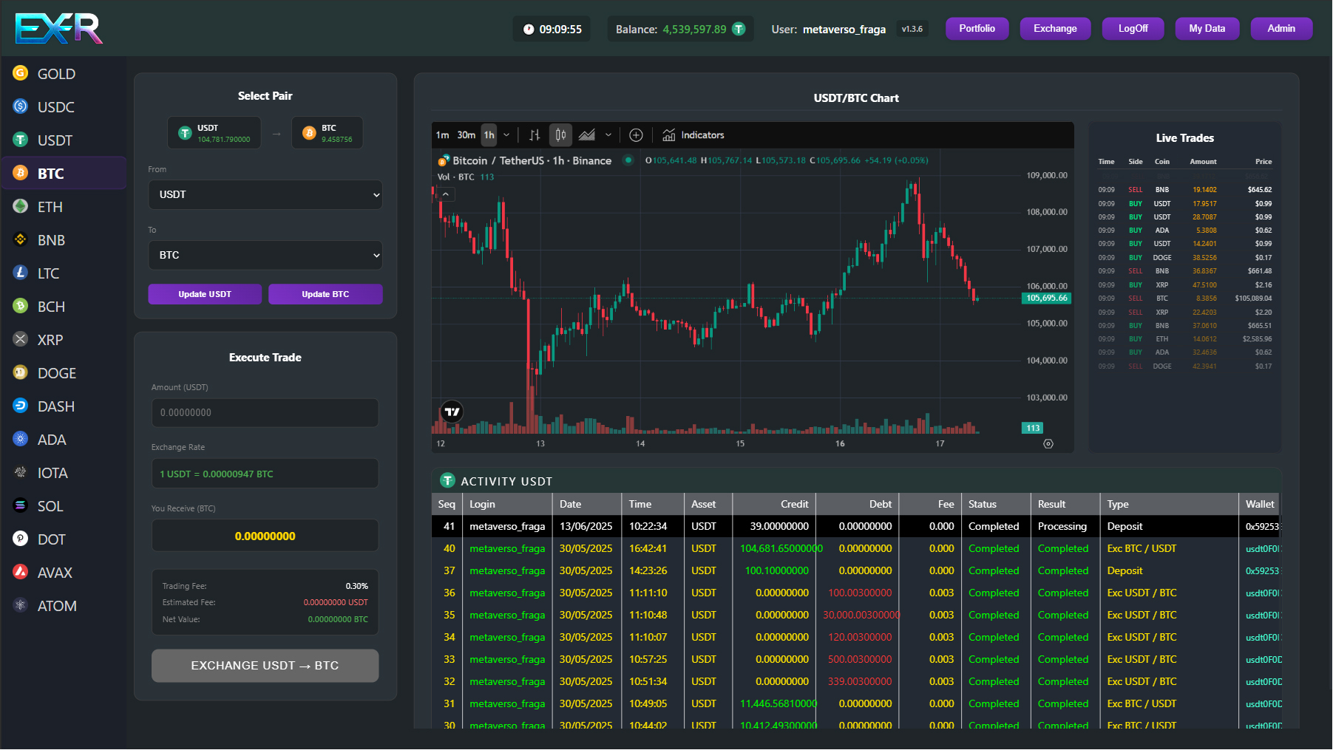Screen dimensions: 1333x750
Task: Click credit value 104,681.65000000
Action: coord(781,548)
